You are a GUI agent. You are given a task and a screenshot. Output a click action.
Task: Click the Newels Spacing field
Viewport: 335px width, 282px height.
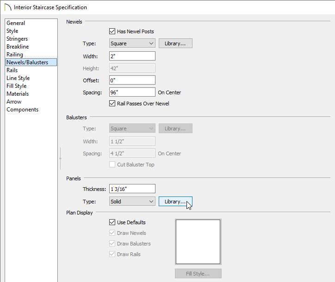point(132,92)
